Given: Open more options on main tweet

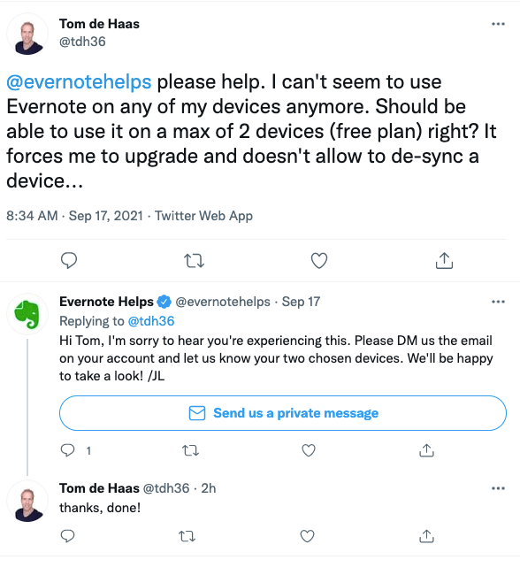Looking at the screenshot, I should coord(498,24).
